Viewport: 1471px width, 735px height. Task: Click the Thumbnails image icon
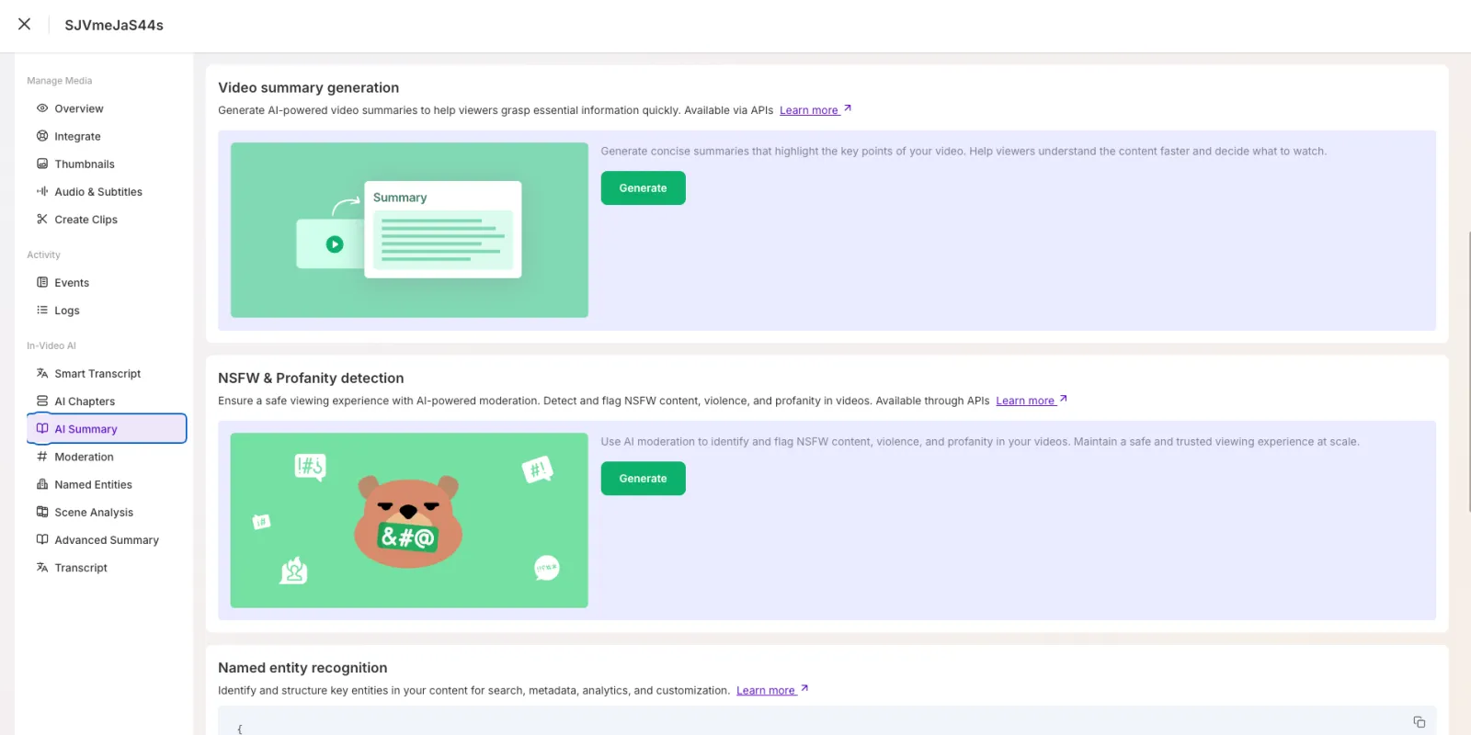click(42, 164)
